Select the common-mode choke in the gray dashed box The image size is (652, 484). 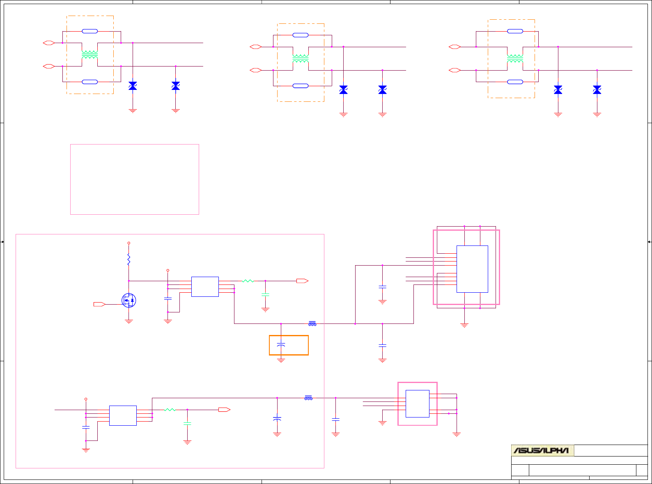[301, 59]
